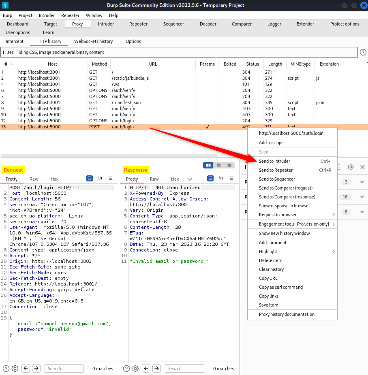This screenshot has height=375, width=368.
Task: Click the Request pane message wrap icon
Action: [90, 178]
